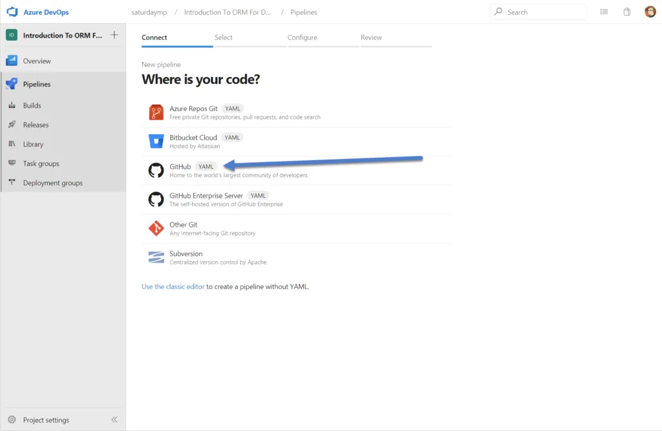The image size is (662, 431).
Task: Click the Subversion icon
Action: [156, 257]
